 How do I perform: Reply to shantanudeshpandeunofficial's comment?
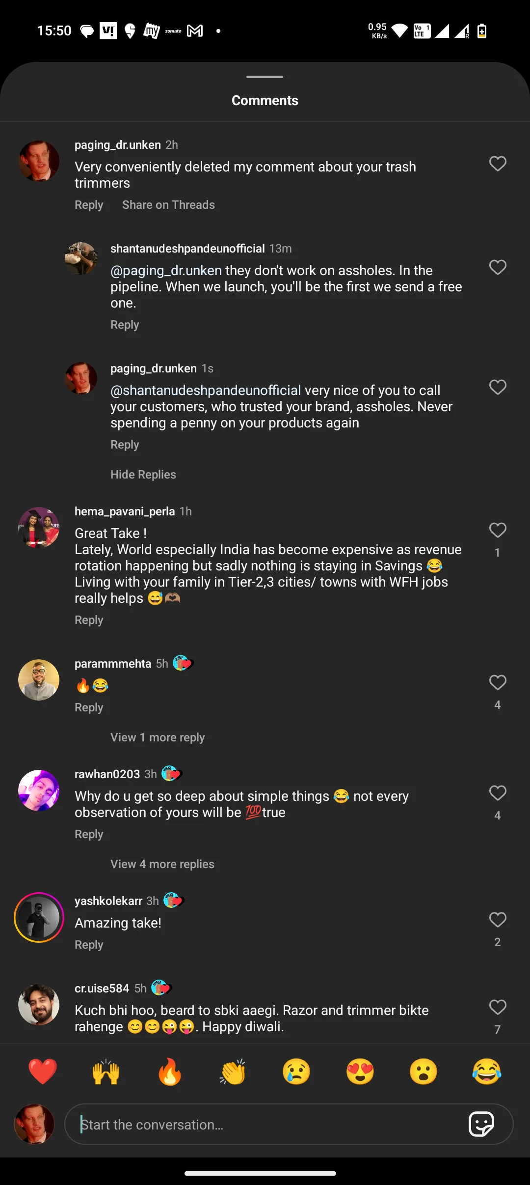[x=125, y=325]
